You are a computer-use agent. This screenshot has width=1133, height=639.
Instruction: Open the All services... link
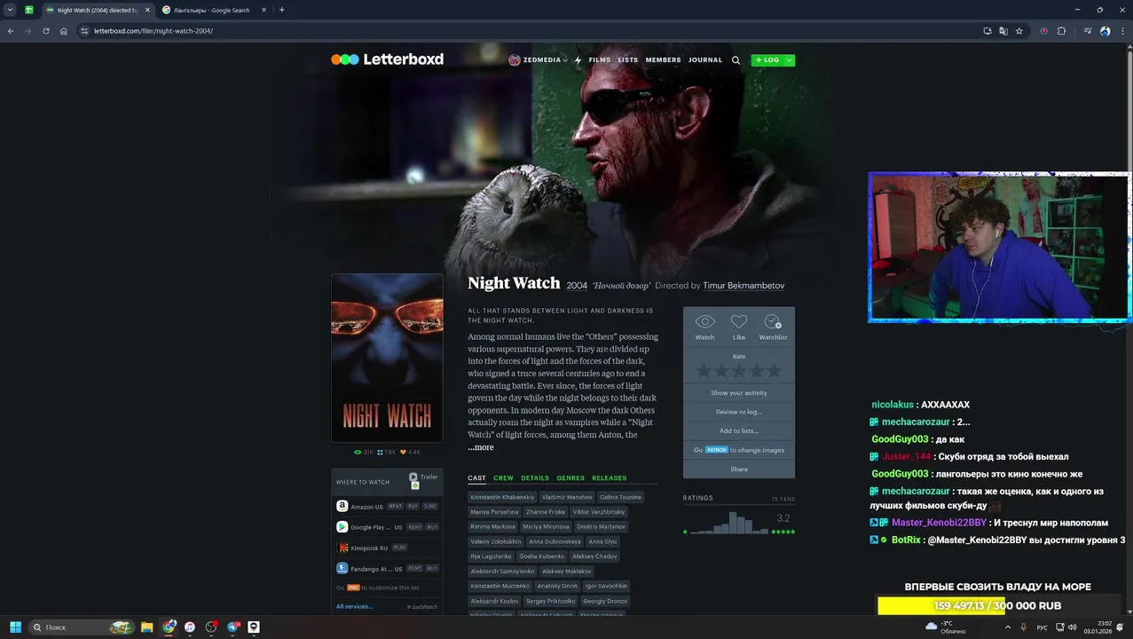[354, 606]
